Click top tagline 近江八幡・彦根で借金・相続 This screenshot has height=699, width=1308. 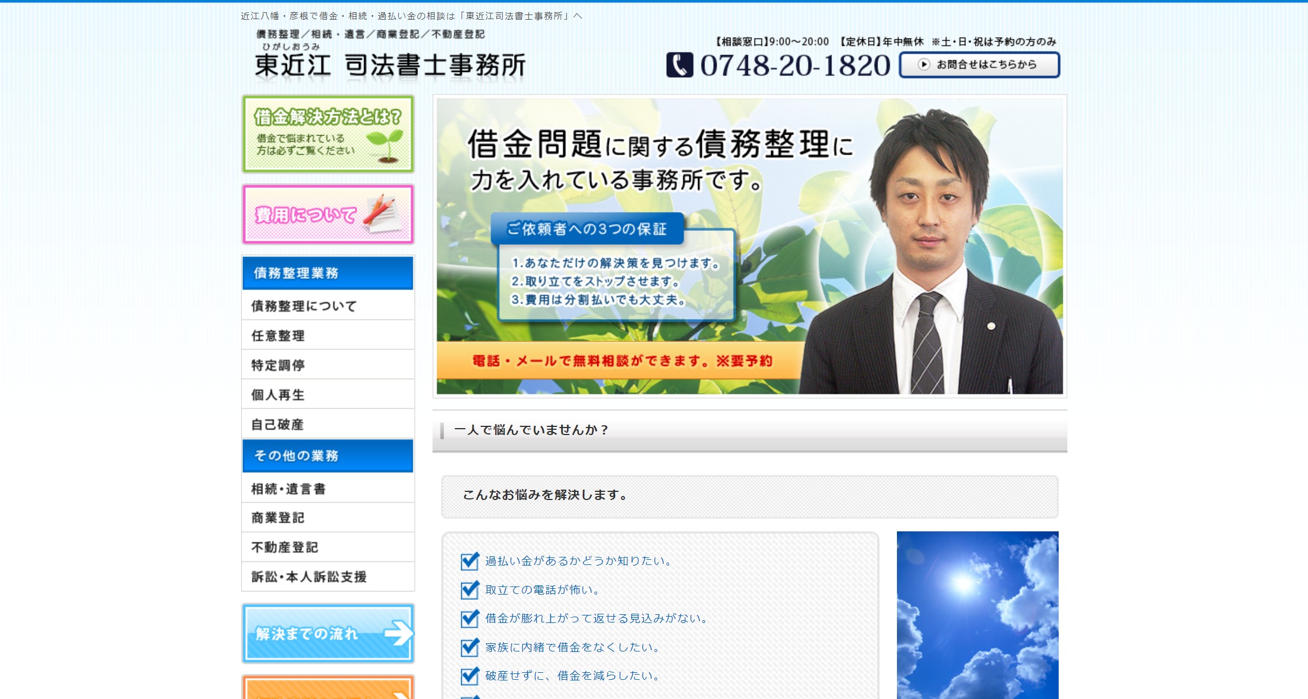click(411, 16)
